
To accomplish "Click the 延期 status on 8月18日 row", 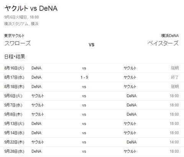I will (175, 87).
